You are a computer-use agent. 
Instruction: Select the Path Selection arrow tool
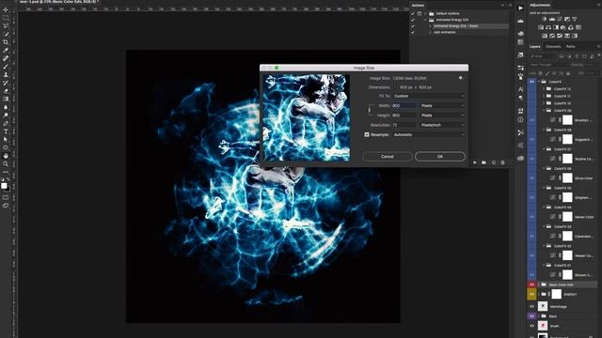[6, 140]
